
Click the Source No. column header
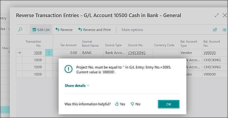tap(136, 45)
